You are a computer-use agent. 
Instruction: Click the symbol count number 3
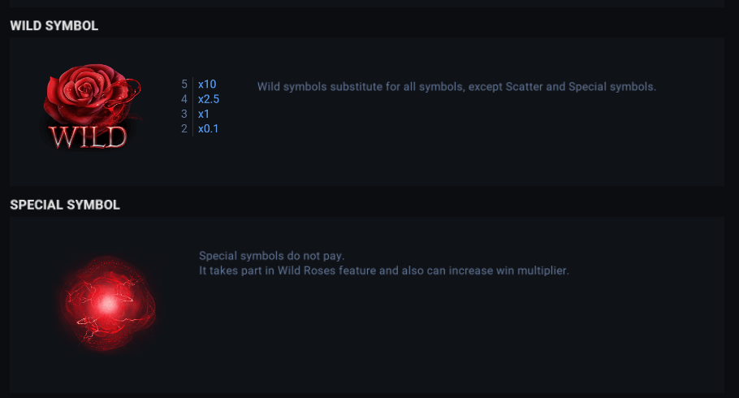coord(184,114)
